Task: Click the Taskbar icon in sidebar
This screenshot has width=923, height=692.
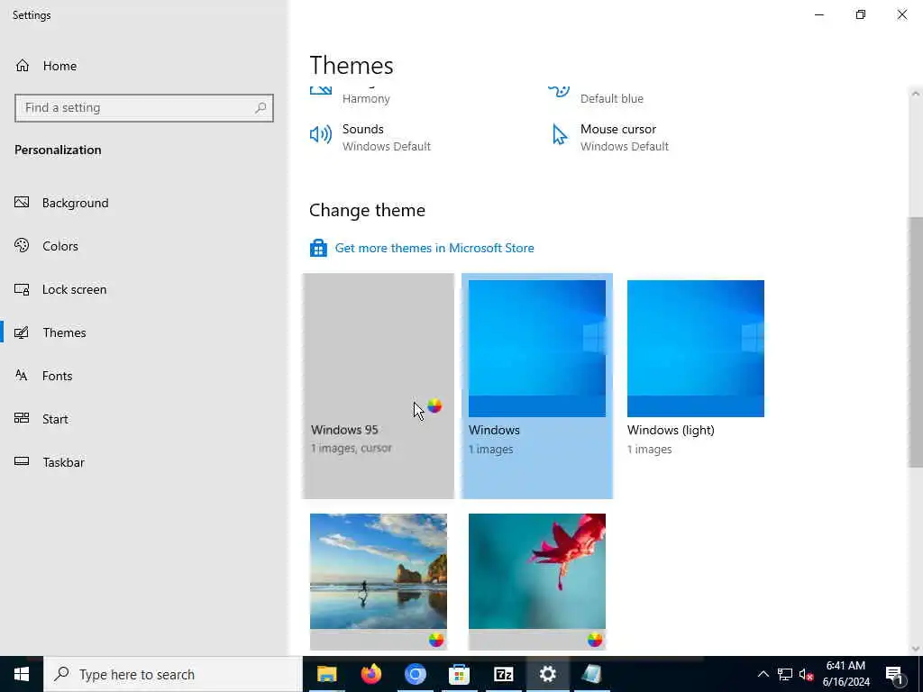Action: pos(22,461)
